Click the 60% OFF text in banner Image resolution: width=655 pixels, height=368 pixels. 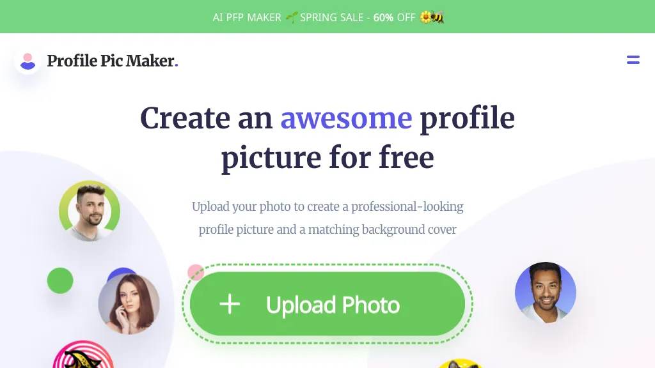pyautogui.click(x=394, y=17)
